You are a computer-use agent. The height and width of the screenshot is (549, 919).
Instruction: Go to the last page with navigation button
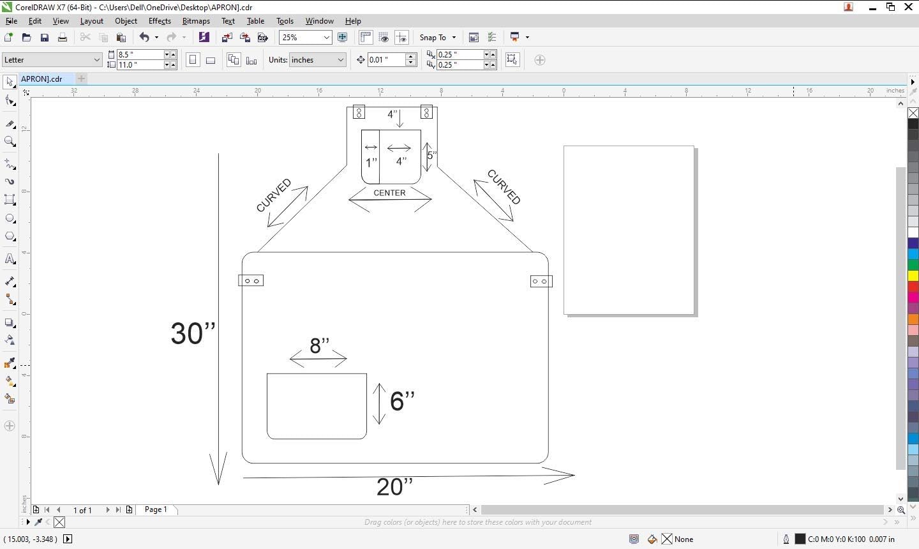[118, 510]
